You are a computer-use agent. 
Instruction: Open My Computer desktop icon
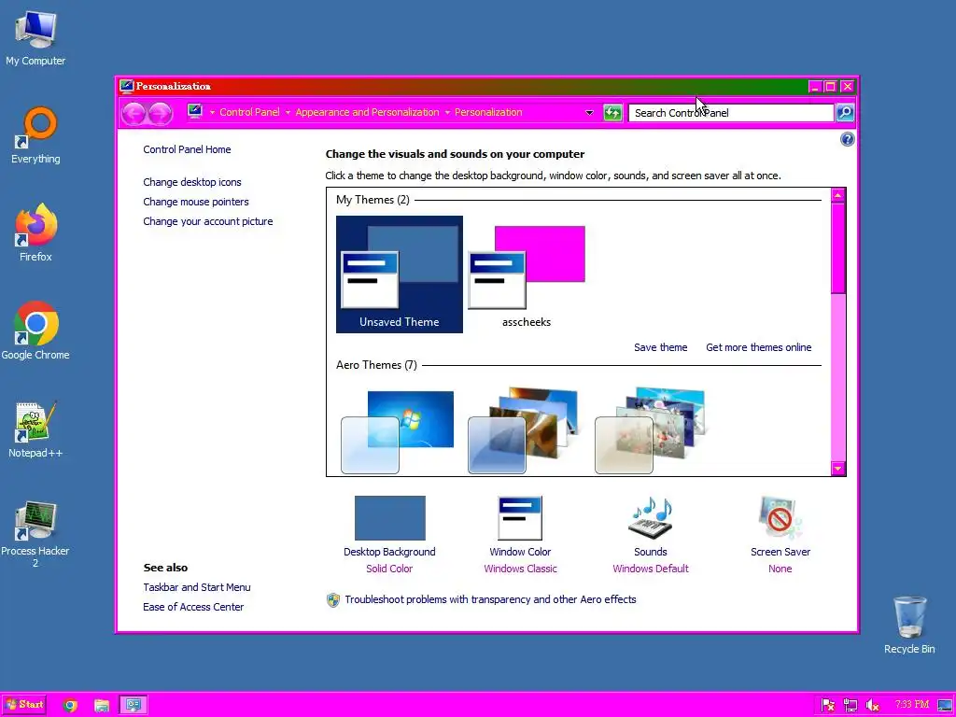35,38
